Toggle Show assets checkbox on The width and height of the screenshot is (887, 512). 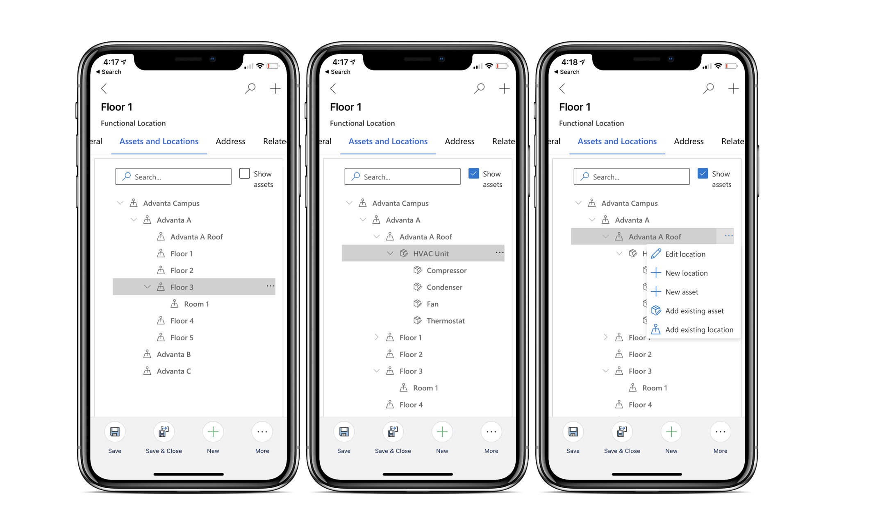(244, 172)
